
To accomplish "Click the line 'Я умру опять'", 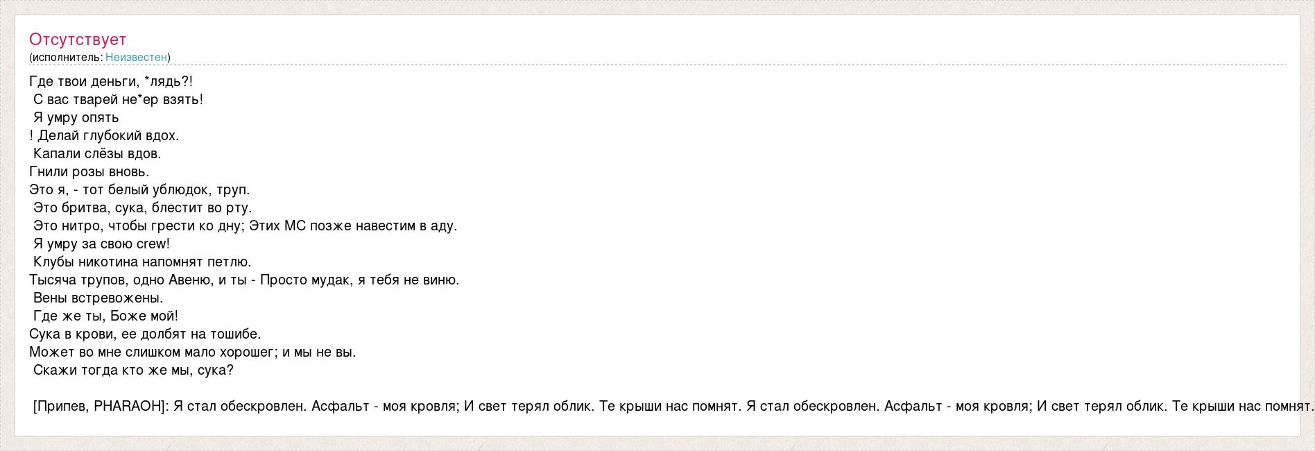I will point(76,117).
